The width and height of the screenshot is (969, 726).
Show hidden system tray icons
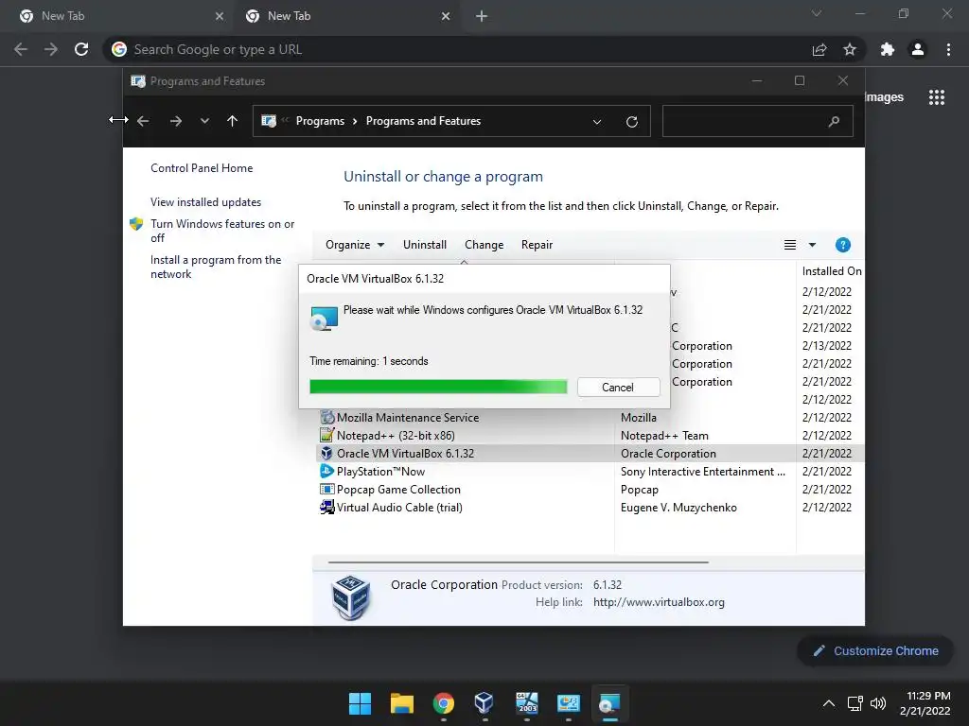point(829,703)
